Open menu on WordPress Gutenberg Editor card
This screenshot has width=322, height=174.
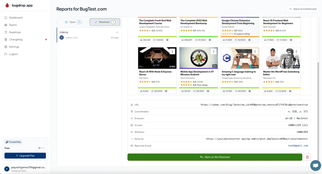coord(296,52)
